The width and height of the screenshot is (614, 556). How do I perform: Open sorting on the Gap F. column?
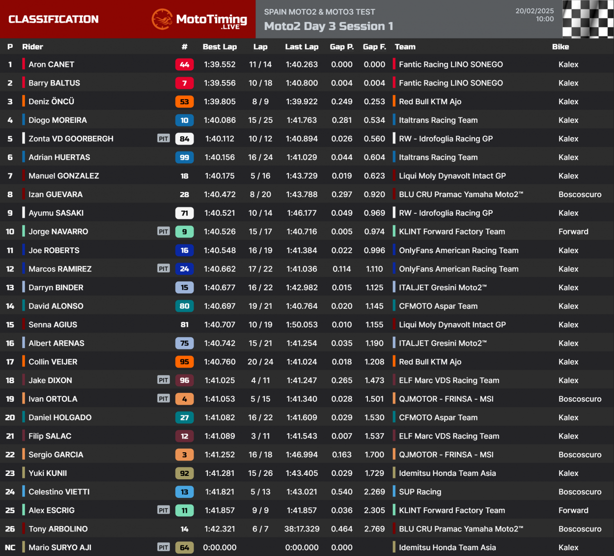coord(374,47)
